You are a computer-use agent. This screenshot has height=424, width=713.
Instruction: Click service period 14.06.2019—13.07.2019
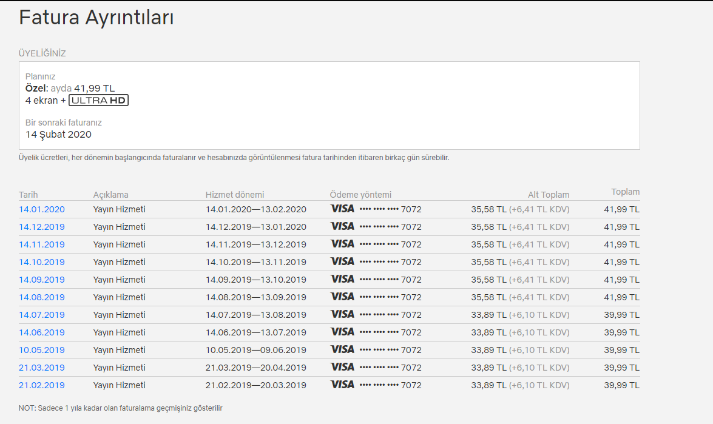click(255, 332)
